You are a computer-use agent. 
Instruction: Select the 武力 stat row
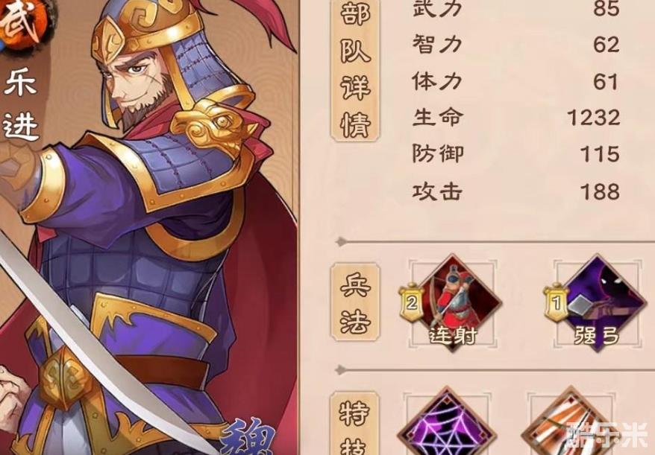tap(516, 8)
